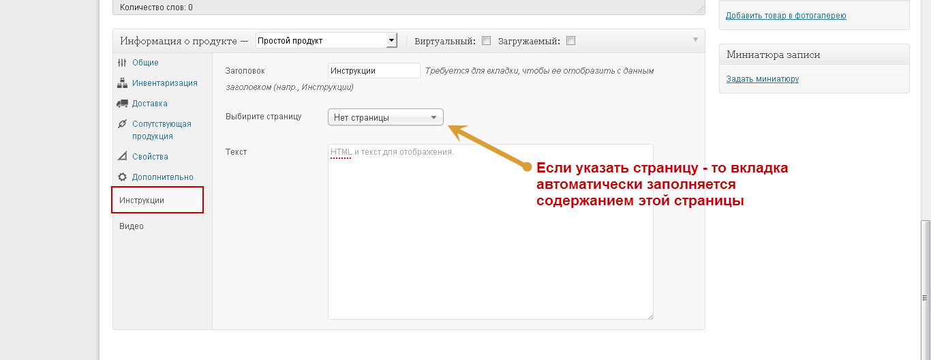Open the Нет страницы page dropdown

(x=386, y=117)
